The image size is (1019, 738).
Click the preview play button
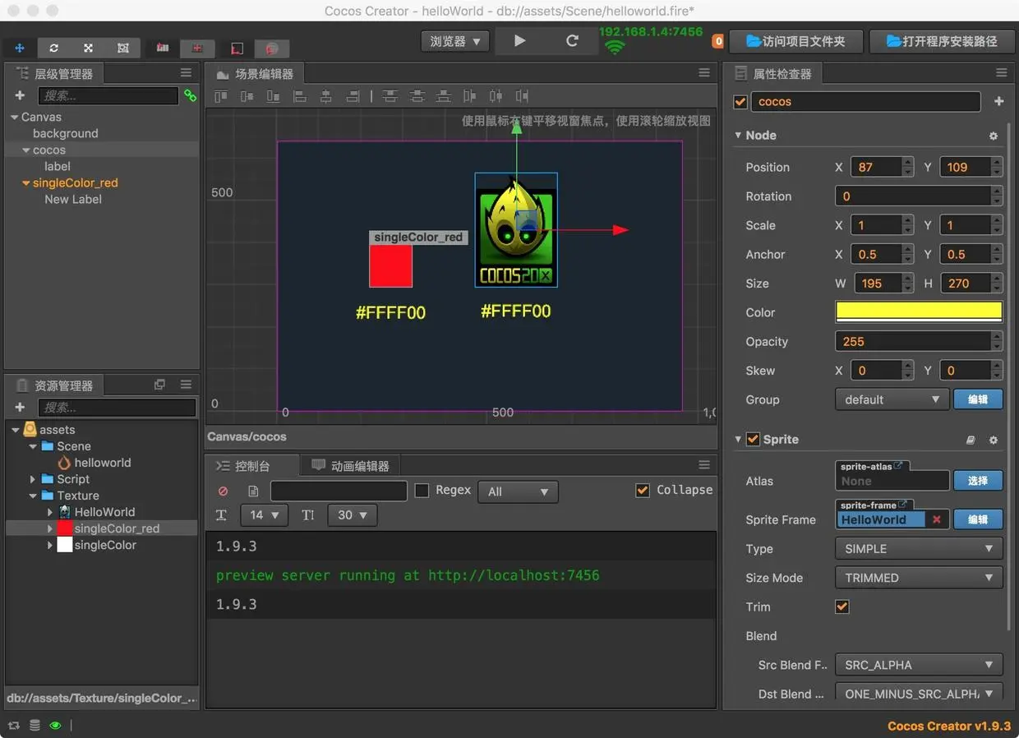519,41
